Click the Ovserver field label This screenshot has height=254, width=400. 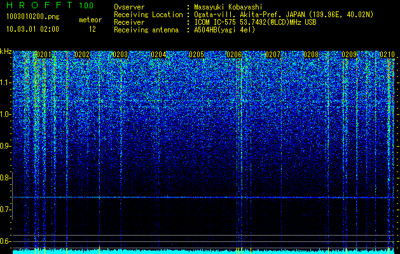[129, 7]
